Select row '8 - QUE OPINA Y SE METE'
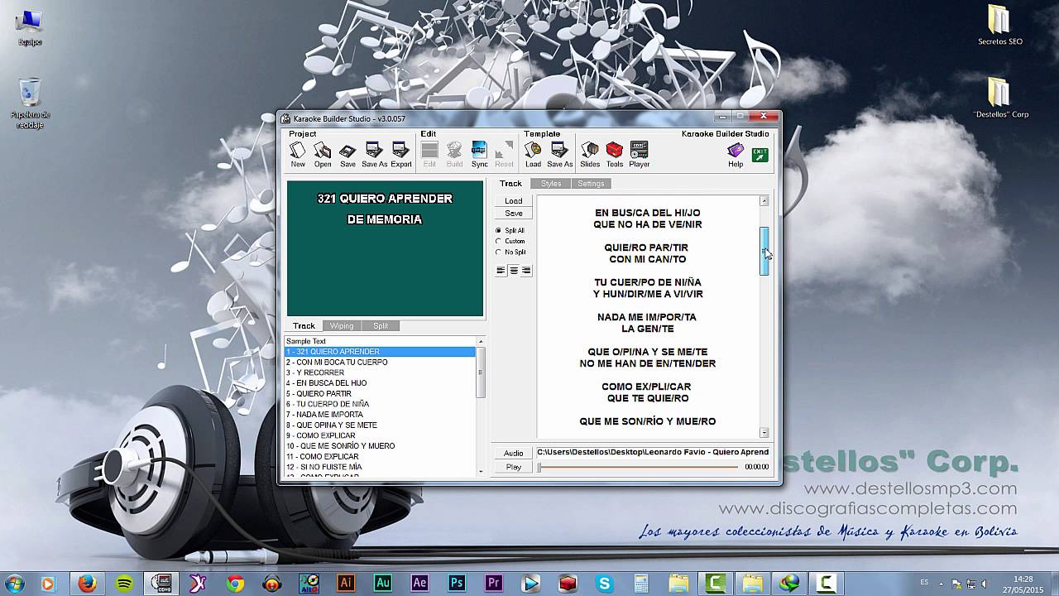Image resolution: width=1059 pixels, height=596 pixels. 381,425
